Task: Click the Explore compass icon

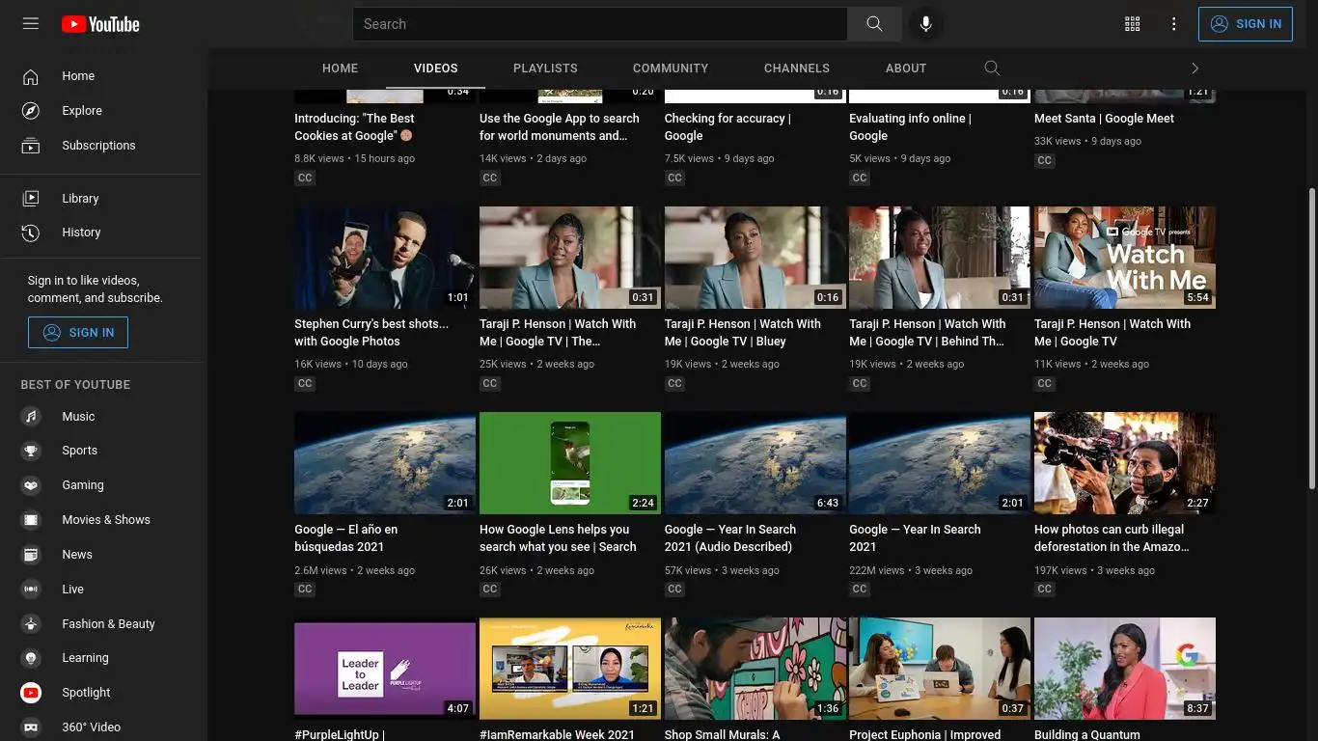Action: click(31, 111)
